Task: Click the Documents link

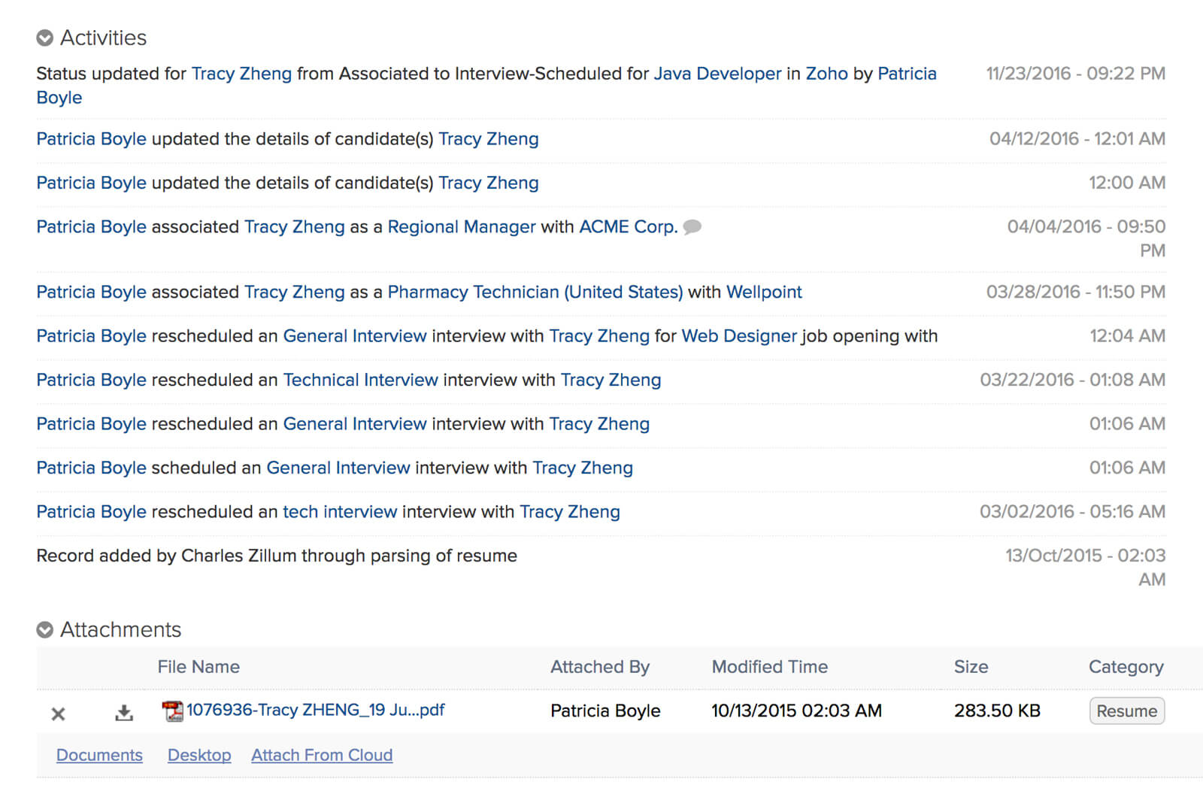Action: pyautogui.click(x=99, y=755)
